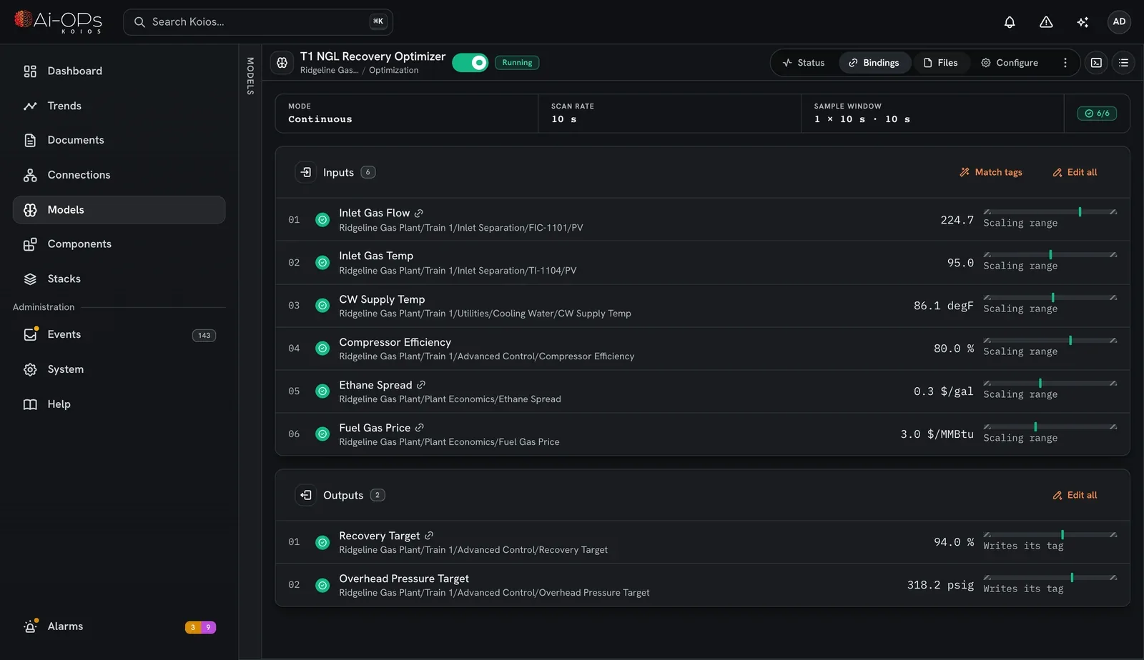Click Edit all in the Inputs section
Viewport: 1144px width, 660px height.
click(1075, 172)
